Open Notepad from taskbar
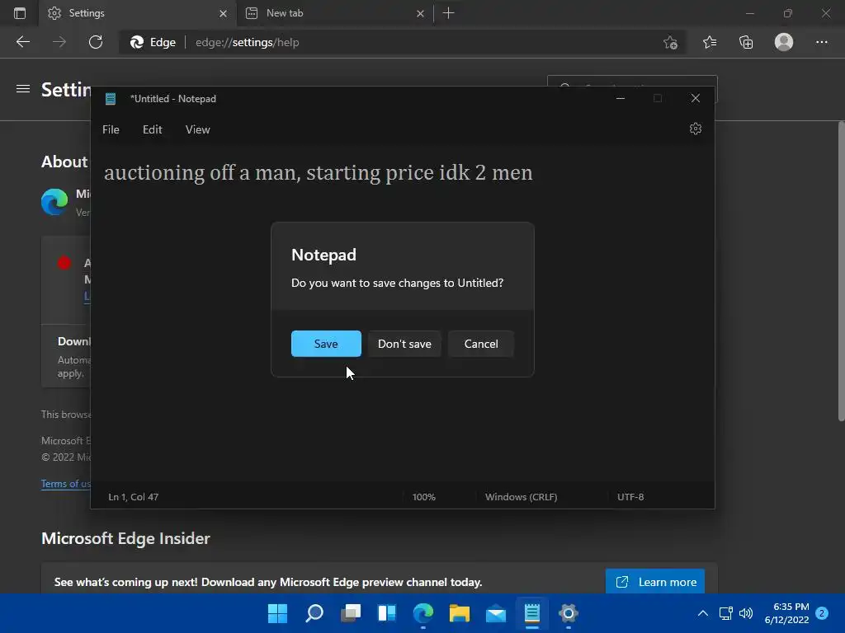 (532, 613)
